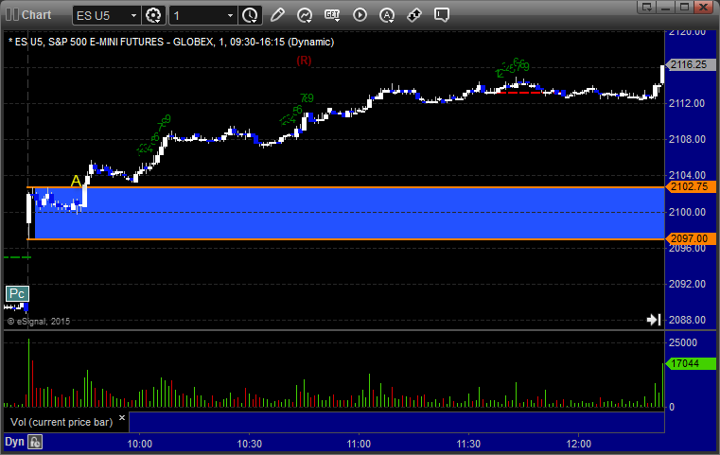The width and height of the screenshot is (720, 455).
Task: Click the 10:00 time axis label
Action: 140,444
